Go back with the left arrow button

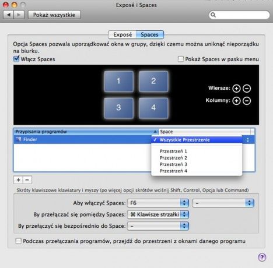coord(9,15)
